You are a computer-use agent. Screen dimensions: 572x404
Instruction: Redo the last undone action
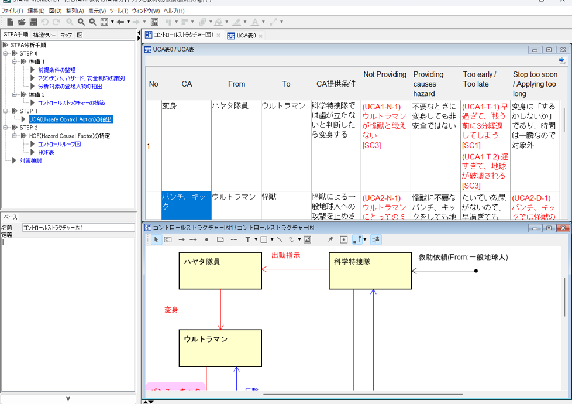coord(56,22)
